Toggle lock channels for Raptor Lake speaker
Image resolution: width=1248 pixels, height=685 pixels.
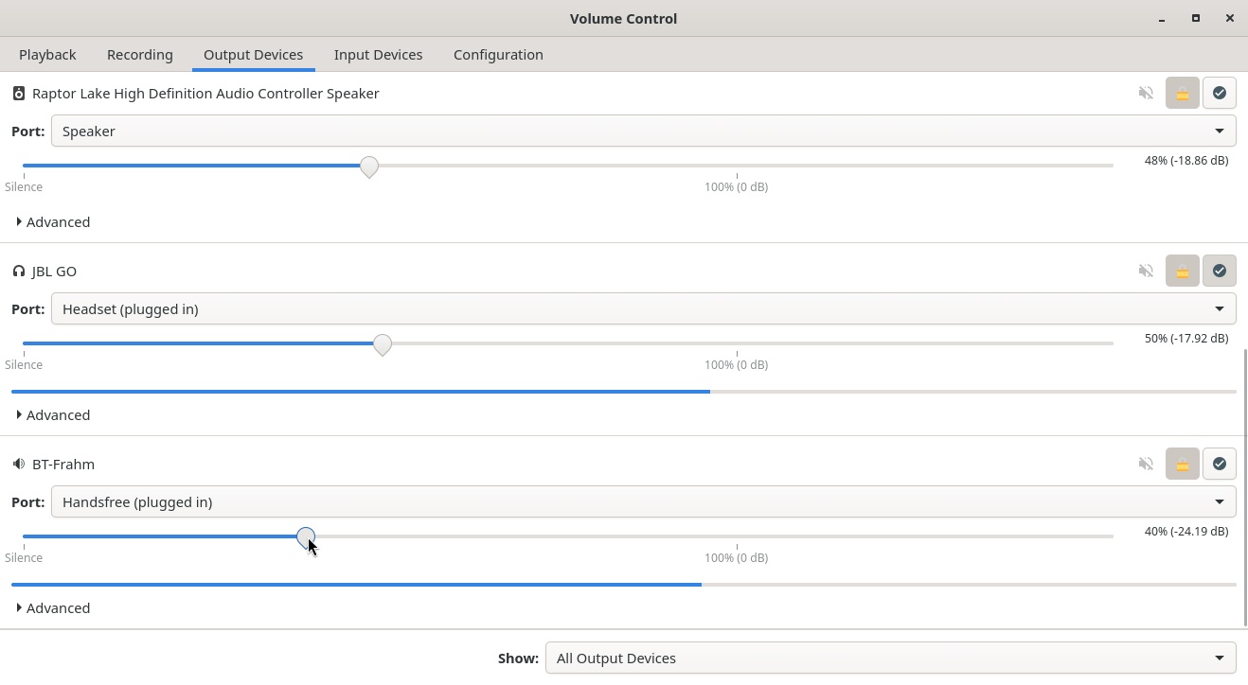(1182, 93)
